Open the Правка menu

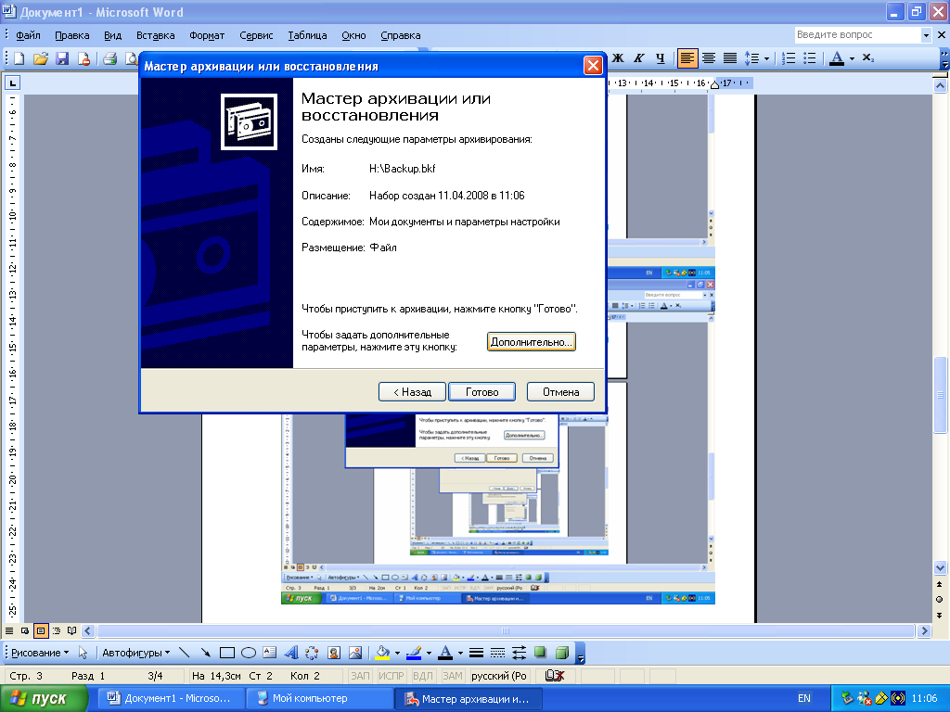[x=72, y=35]
